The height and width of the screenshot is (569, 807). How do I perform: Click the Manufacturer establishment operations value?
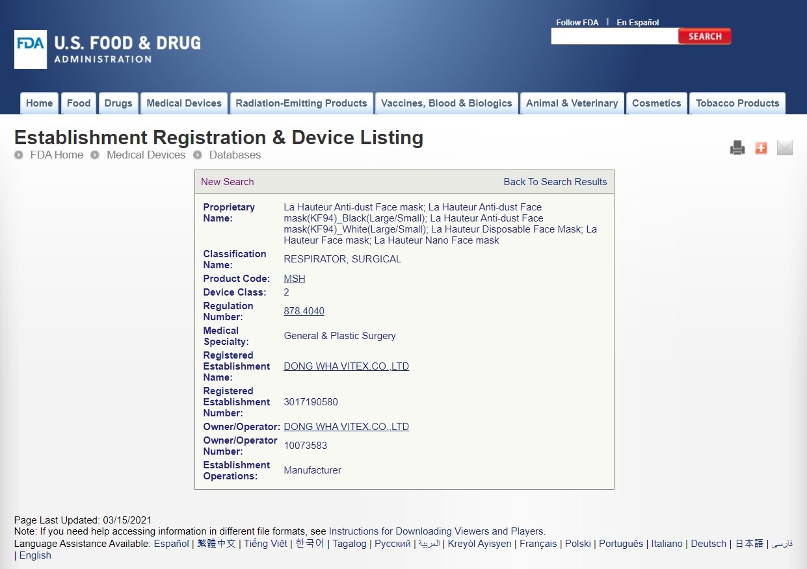coord(313,470)
